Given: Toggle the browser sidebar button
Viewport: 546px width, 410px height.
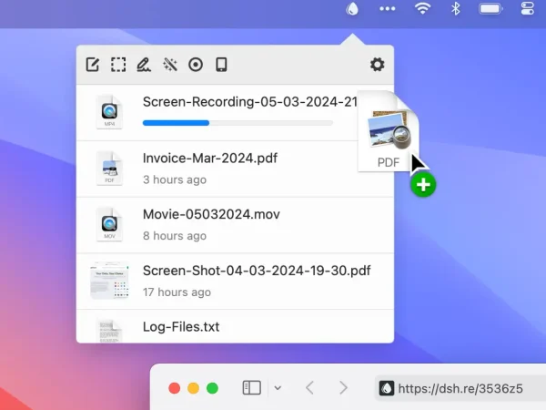Looking at the screenshot, I should coord(251,388).
